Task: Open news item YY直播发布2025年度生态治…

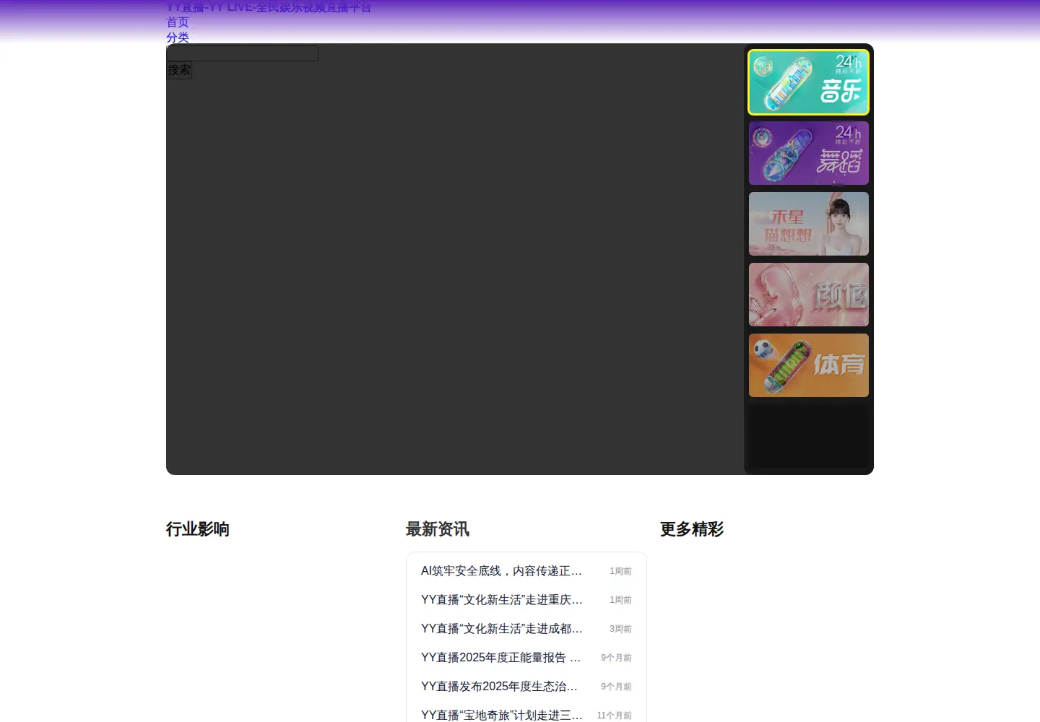Action: click(x=499, y=687)
